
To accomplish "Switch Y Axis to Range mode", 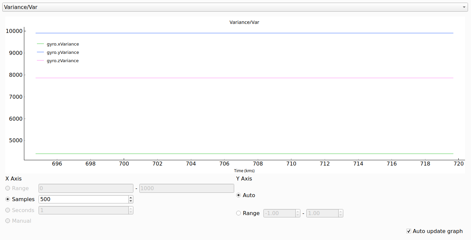I will pyautogui.click(x=238, y=213).
